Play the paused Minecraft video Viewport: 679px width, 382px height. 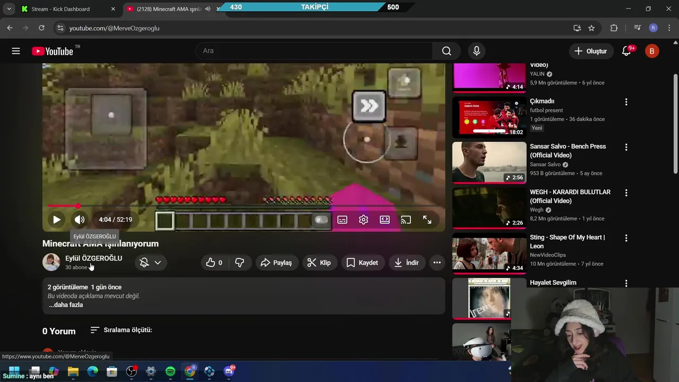[56, 220]
